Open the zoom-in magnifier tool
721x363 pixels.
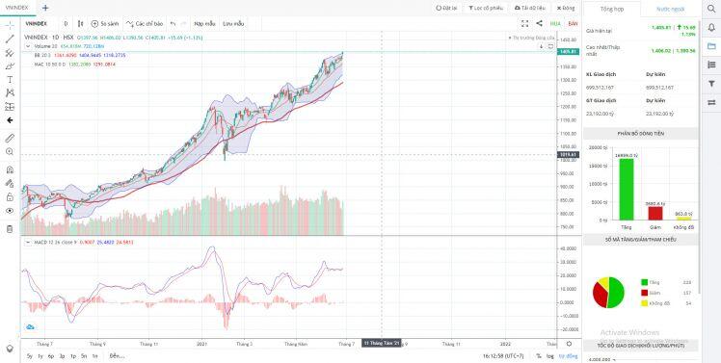click(10, 151)
